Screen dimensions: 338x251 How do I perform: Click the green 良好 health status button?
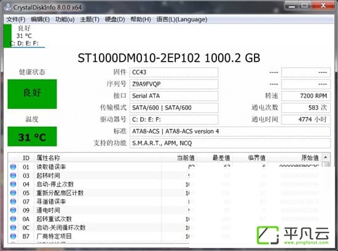[x=32, y=94]
